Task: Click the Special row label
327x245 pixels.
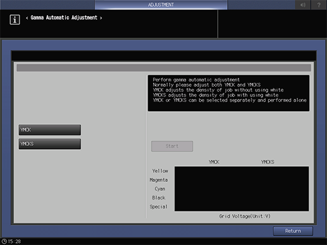Action: [x=159, y=206]
